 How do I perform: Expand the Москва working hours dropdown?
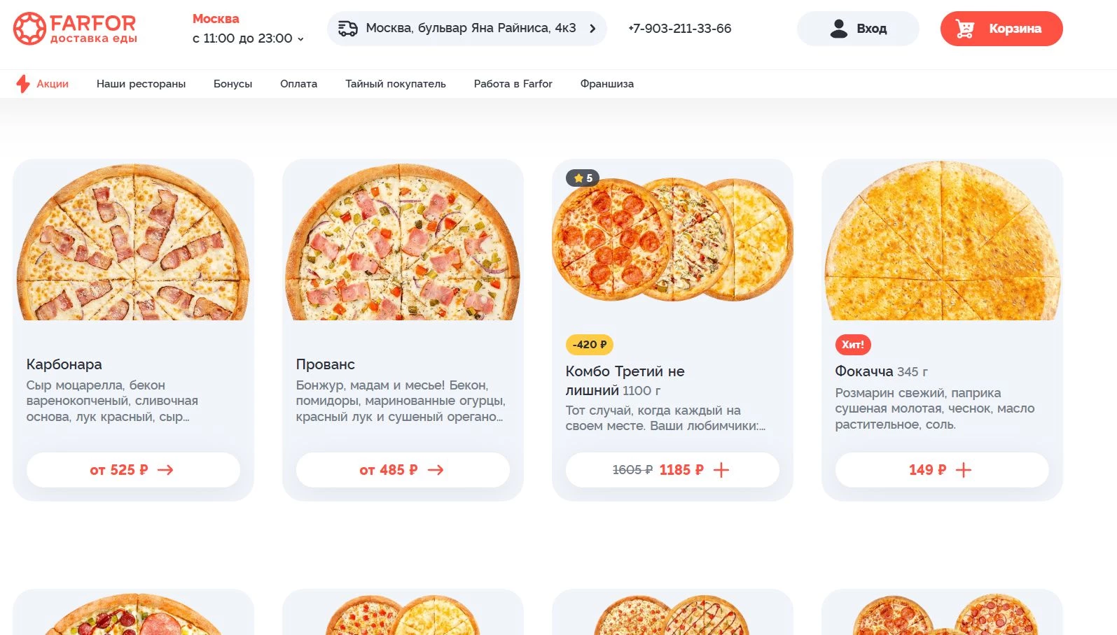(x=300, y=39)
